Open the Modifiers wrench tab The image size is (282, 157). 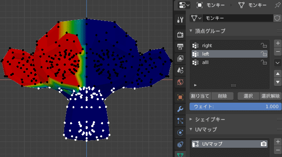tap(180, 109)
